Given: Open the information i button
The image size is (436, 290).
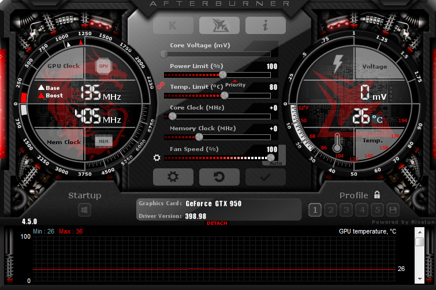Looking at the screenshot, I should [265, 25].
